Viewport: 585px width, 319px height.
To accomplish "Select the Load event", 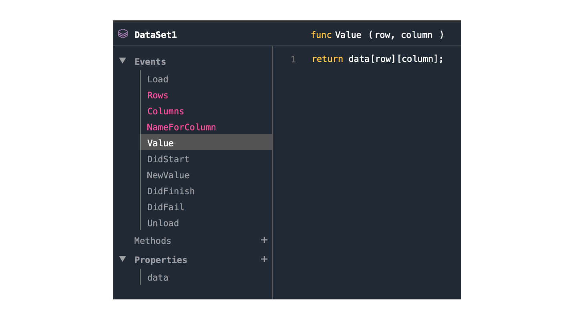I will click(158, 79).
